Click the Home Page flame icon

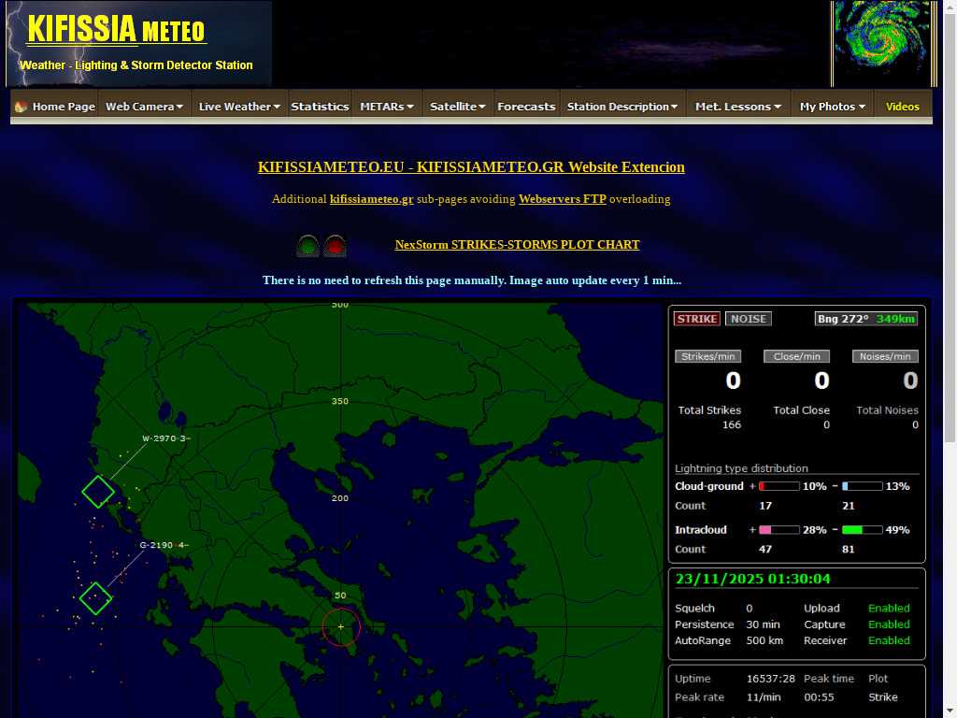tap(21, 107)
